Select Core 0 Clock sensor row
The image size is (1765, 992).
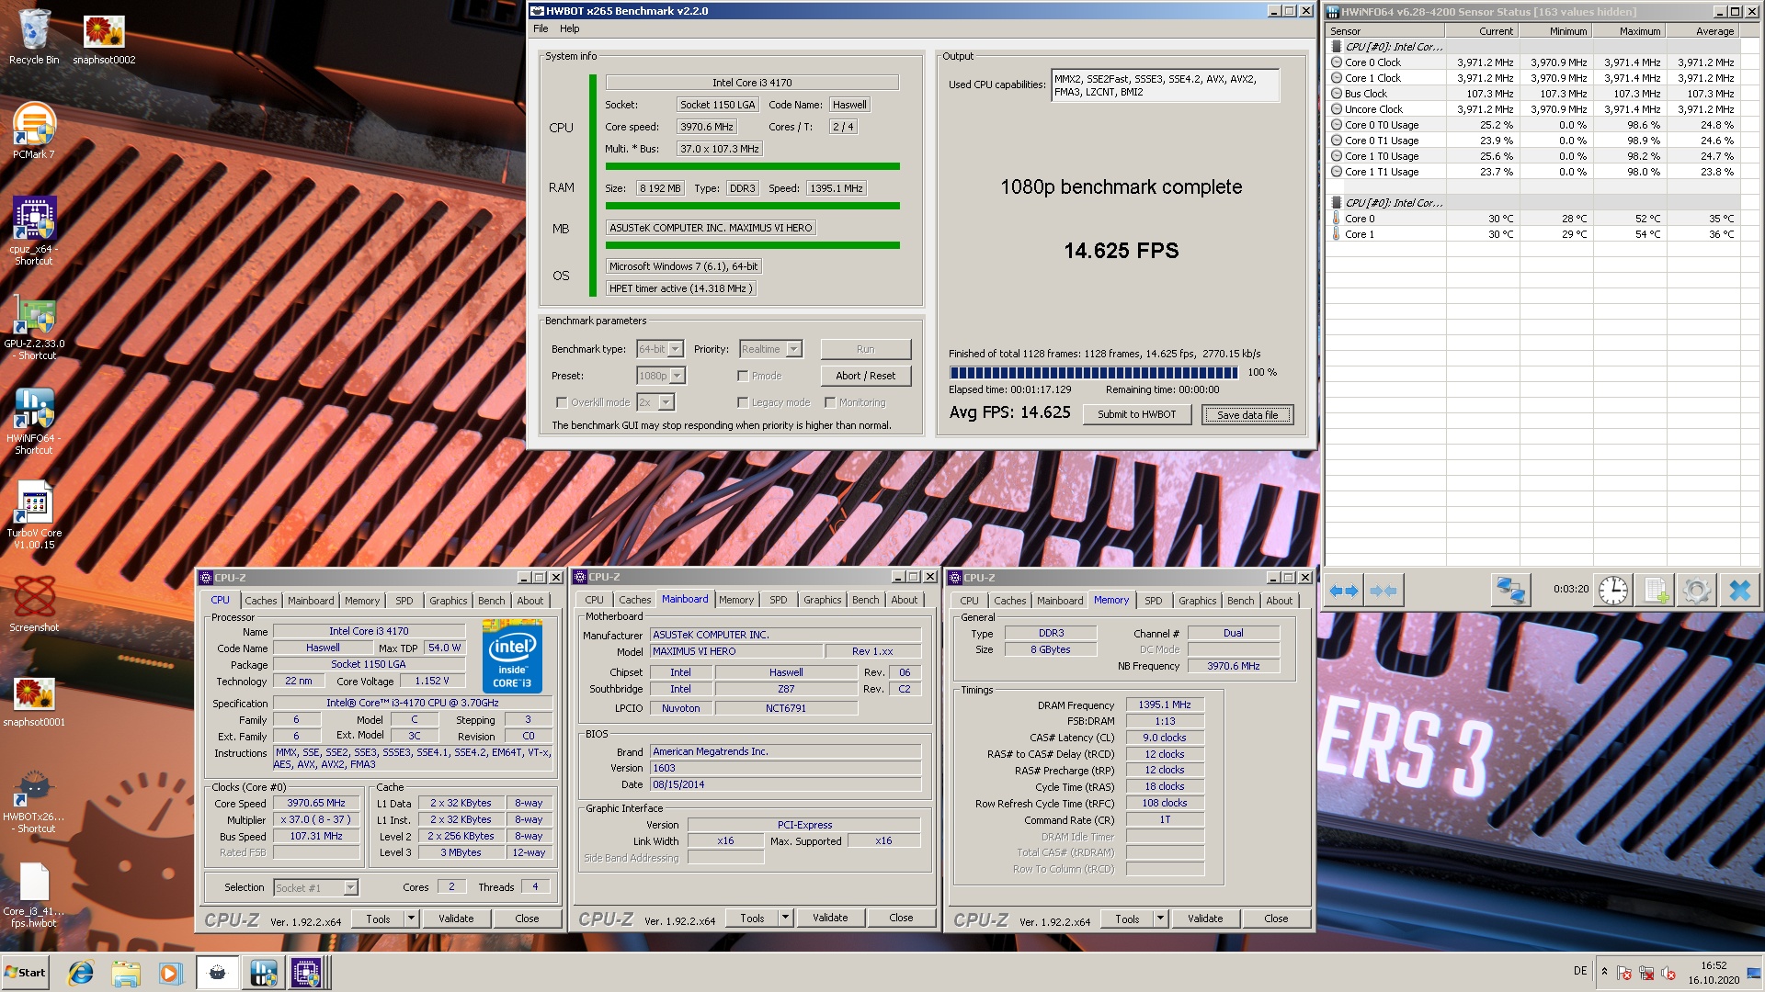[x=1533, y=62]
